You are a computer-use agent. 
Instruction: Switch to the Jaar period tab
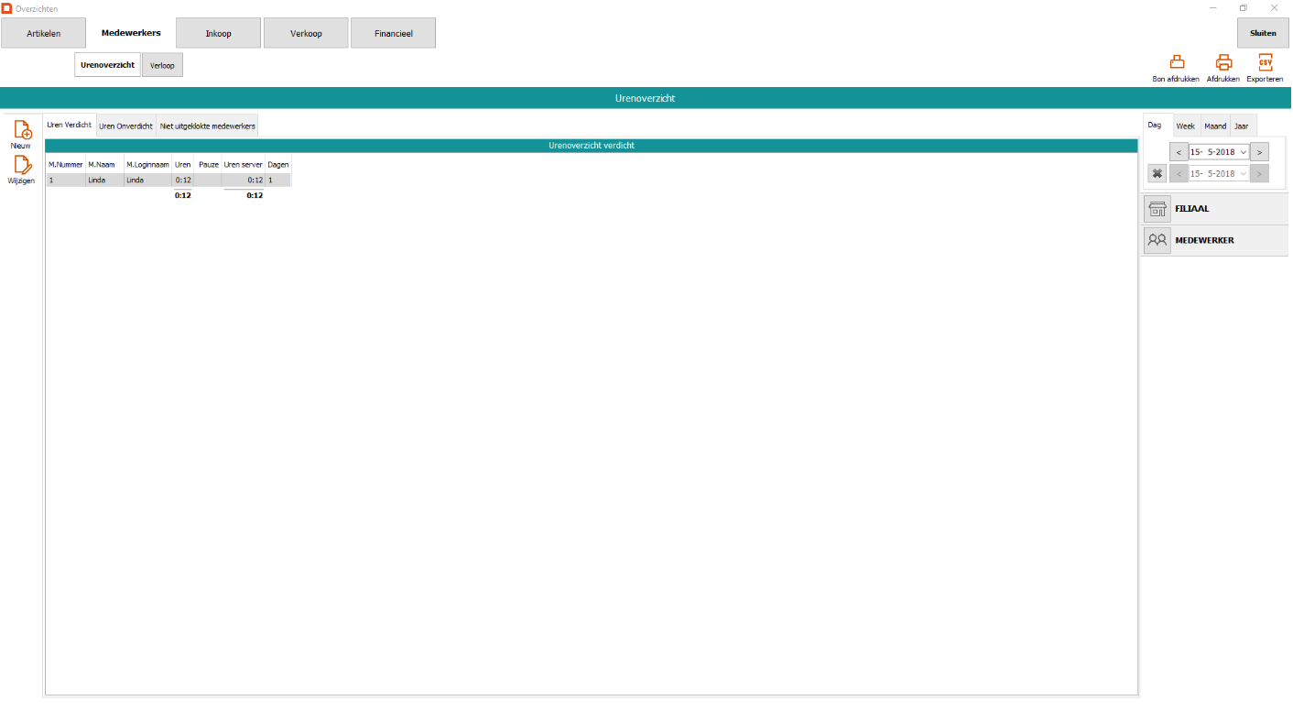1241,126
